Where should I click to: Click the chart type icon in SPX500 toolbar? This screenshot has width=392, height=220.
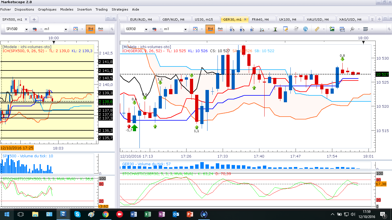tap(76, 29)
